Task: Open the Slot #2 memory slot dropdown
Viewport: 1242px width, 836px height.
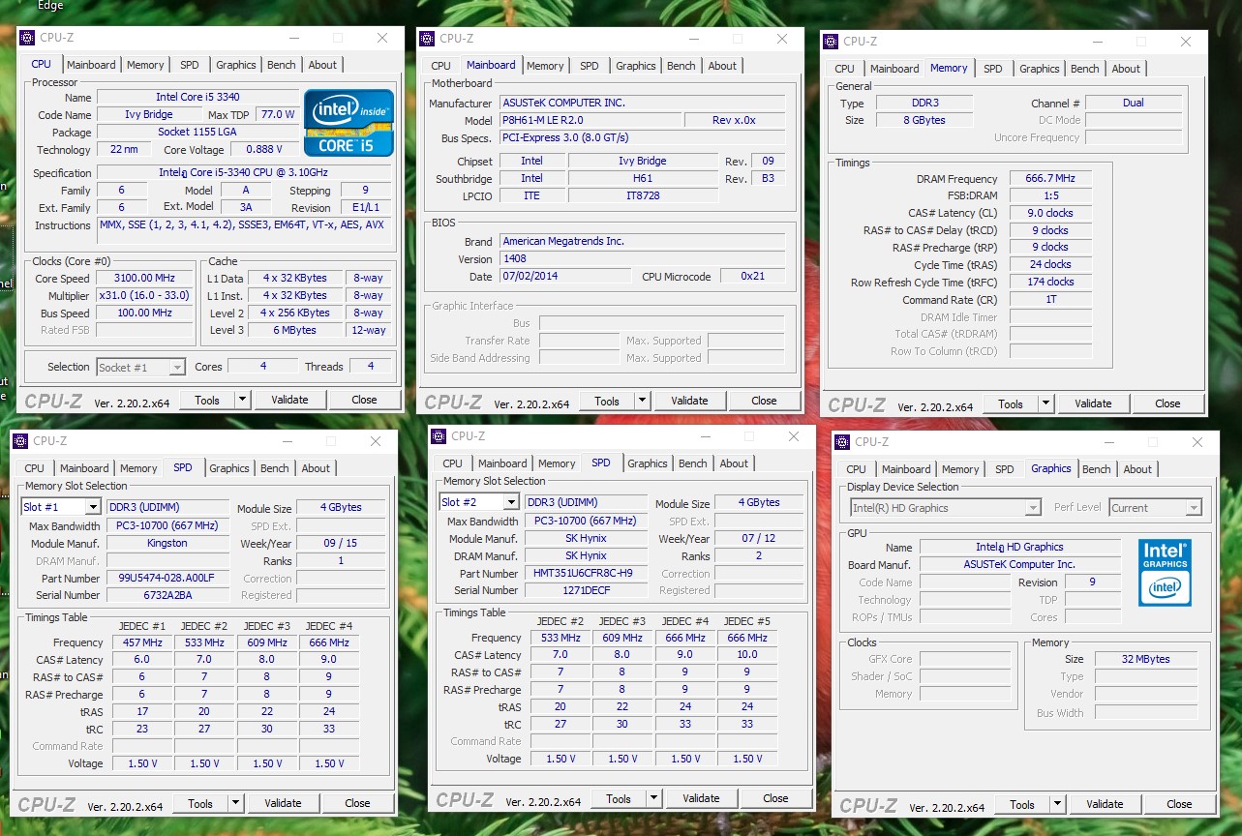Action: tap(479, 502)
